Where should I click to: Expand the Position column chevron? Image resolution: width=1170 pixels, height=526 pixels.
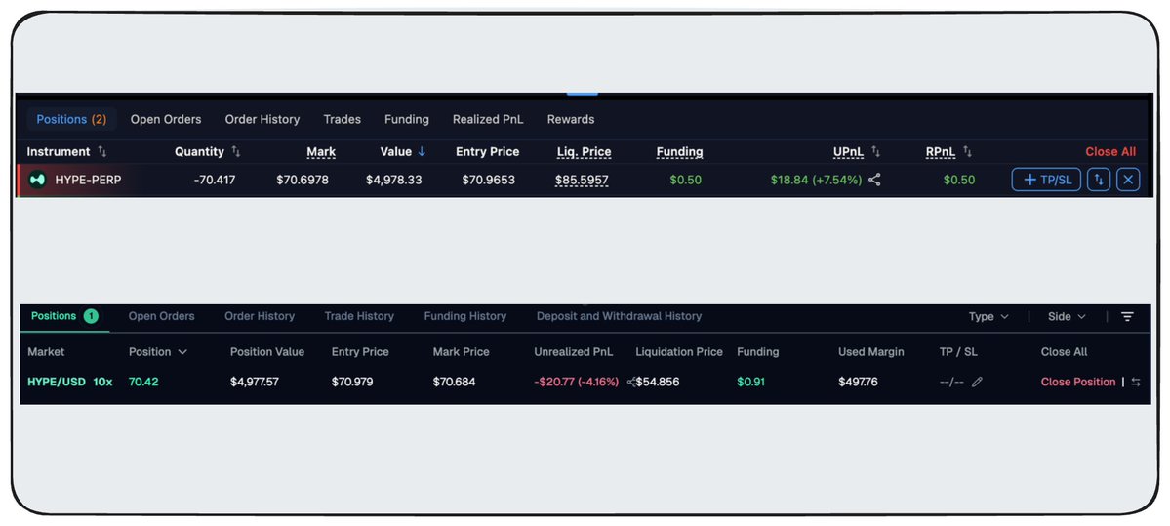[x=182, y=352]
